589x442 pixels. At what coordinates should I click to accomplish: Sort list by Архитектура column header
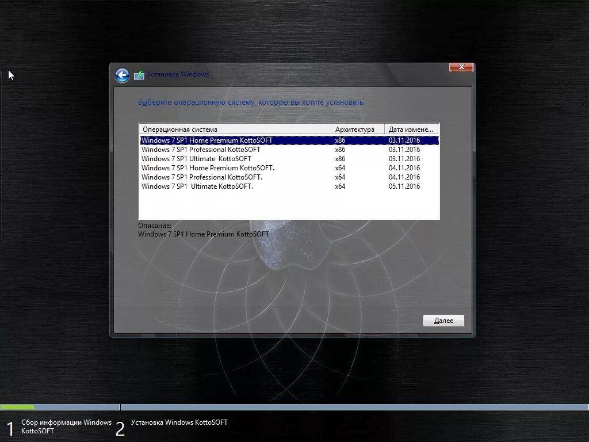point(357,128)
